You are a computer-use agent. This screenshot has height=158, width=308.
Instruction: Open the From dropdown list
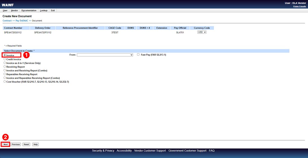[x=105, y=55]
